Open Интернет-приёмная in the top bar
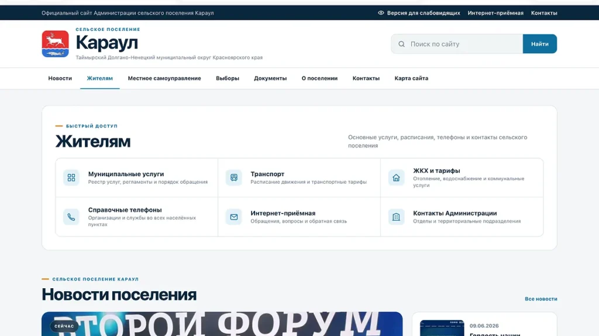 (x=495, y=13)
